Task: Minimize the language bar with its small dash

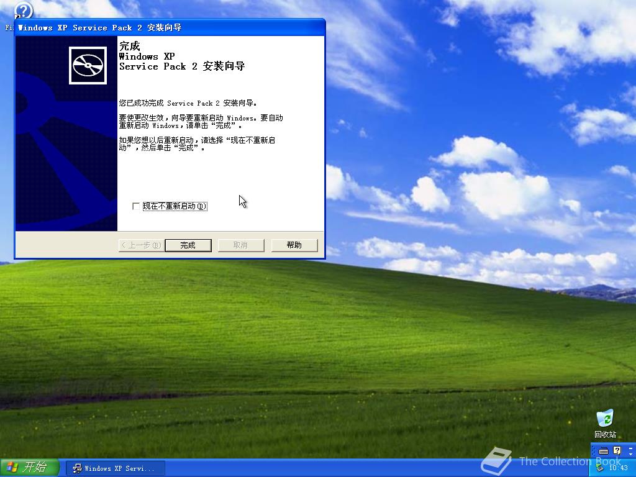Action: pyautogui.click(x=631, y=448)
